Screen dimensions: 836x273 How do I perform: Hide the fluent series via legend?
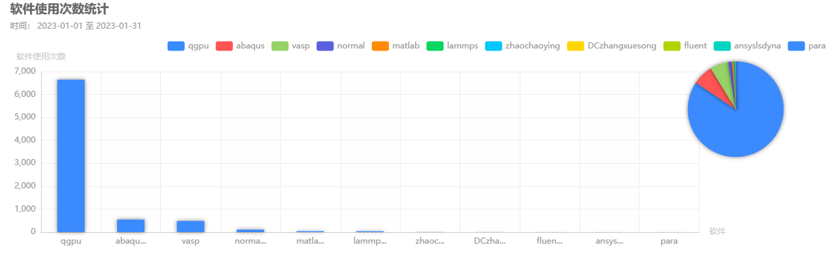(x=685, y=46)
